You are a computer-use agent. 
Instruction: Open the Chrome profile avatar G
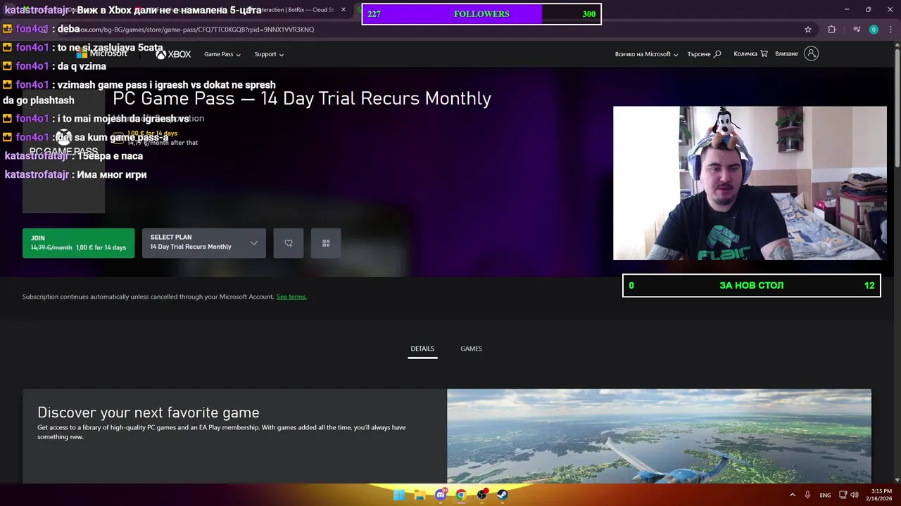pos(874,30)
